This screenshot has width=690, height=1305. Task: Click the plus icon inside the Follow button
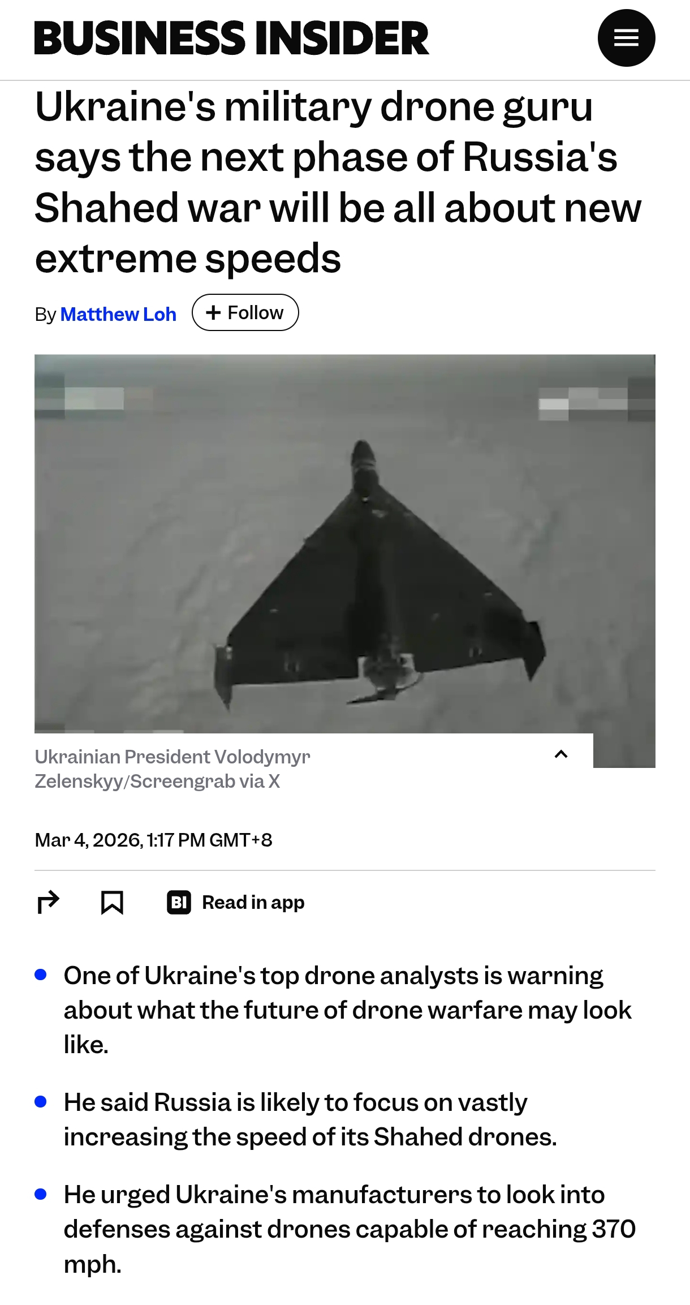(x=213, y=312)
